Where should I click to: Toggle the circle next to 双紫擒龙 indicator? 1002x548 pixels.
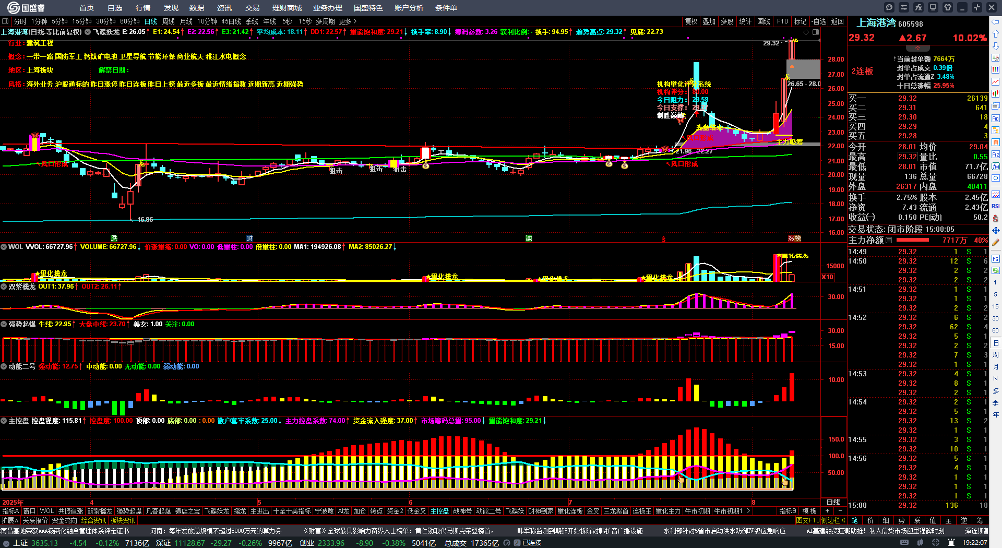coord(4,287)
